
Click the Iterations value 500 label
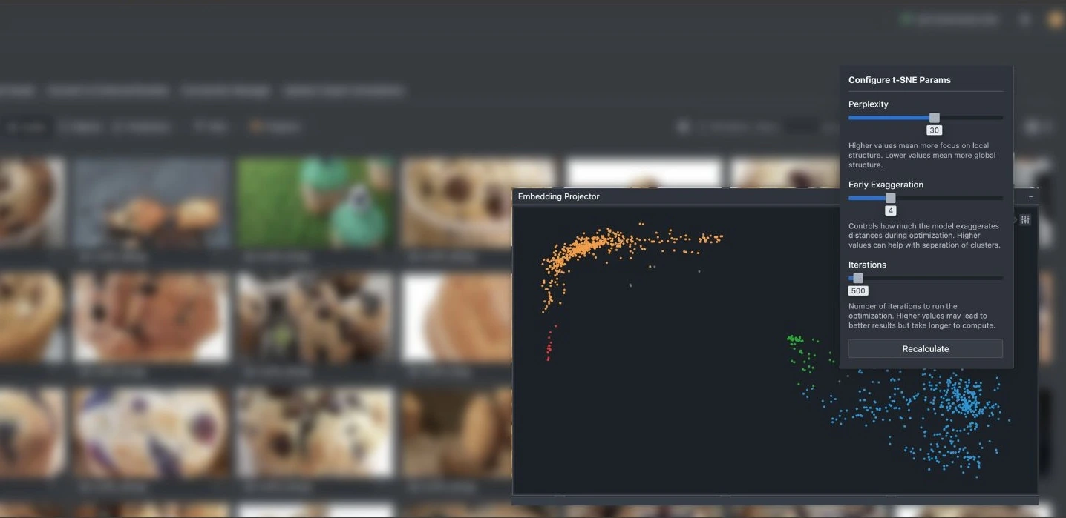[x=858, y=291]
